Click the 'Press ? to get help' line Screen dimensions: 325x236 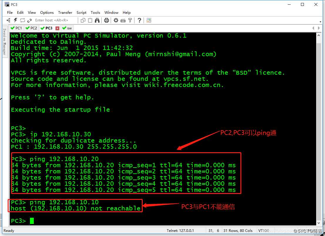point(53,97)
